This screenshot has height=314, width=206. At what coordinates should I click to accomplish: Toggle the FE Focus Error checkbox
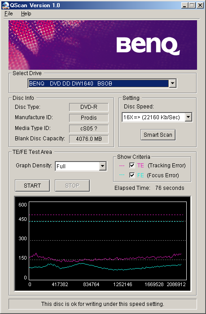[132, 175]
